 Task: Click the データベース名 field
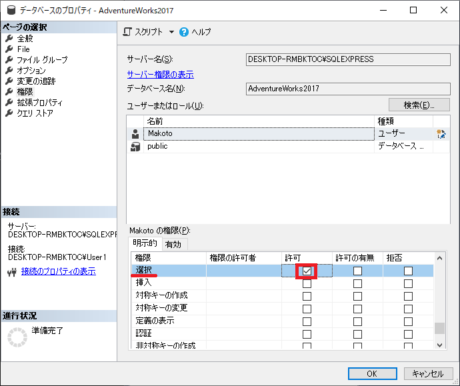click(x=348, y=89)
